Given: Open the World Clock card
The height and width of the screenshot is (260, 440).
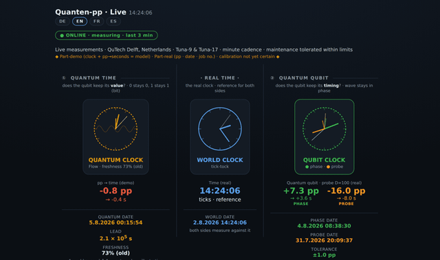Looking at the screenshot, I should [220, 137].
